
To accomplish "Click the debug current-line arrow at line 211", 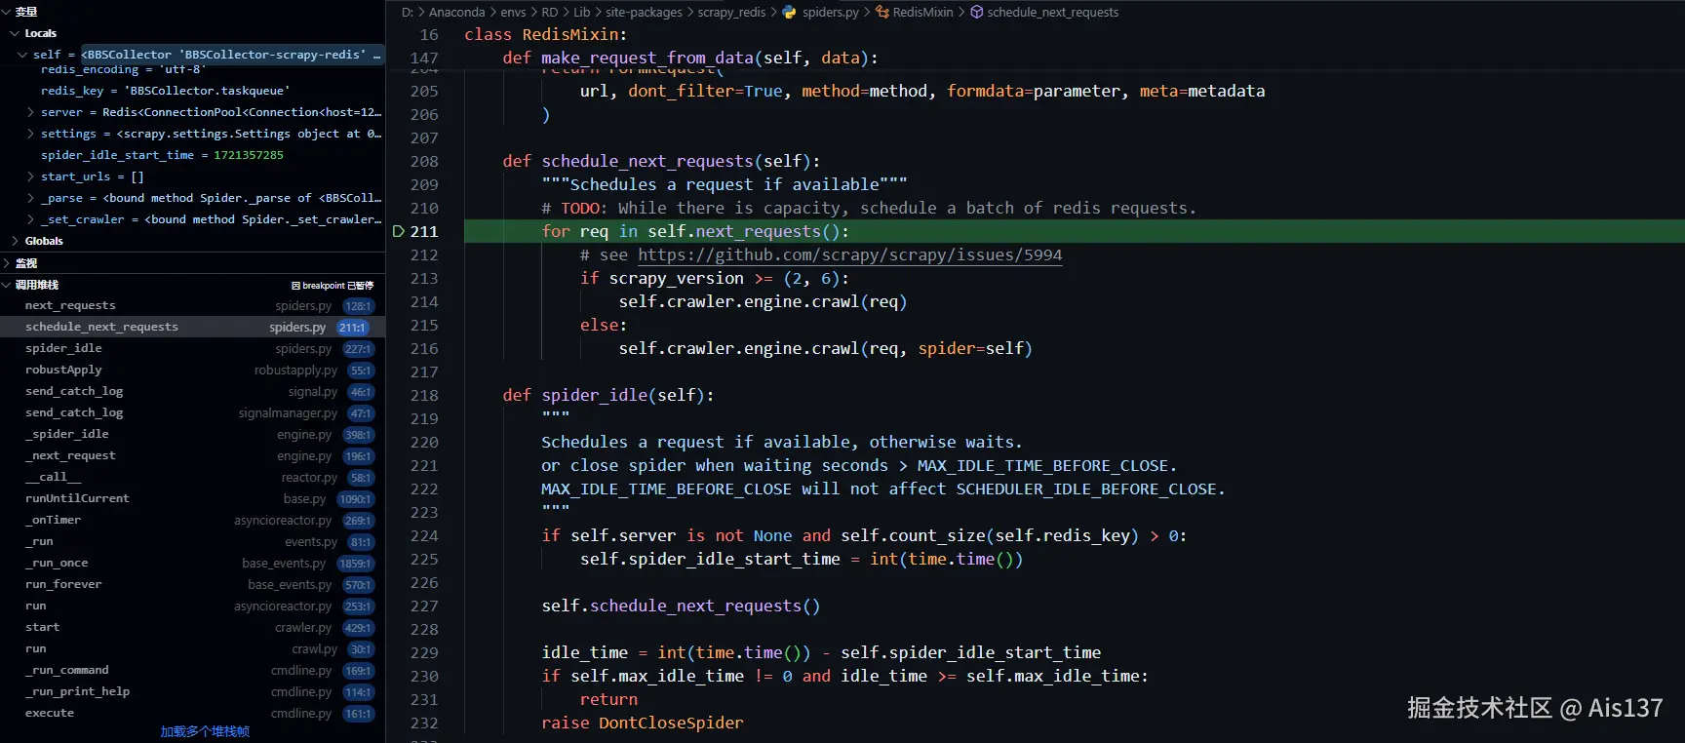I will coord(398,231).
